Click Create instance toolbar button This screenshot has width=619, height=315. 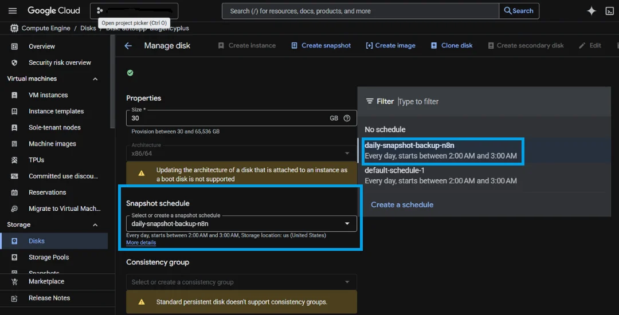point(246,45)
